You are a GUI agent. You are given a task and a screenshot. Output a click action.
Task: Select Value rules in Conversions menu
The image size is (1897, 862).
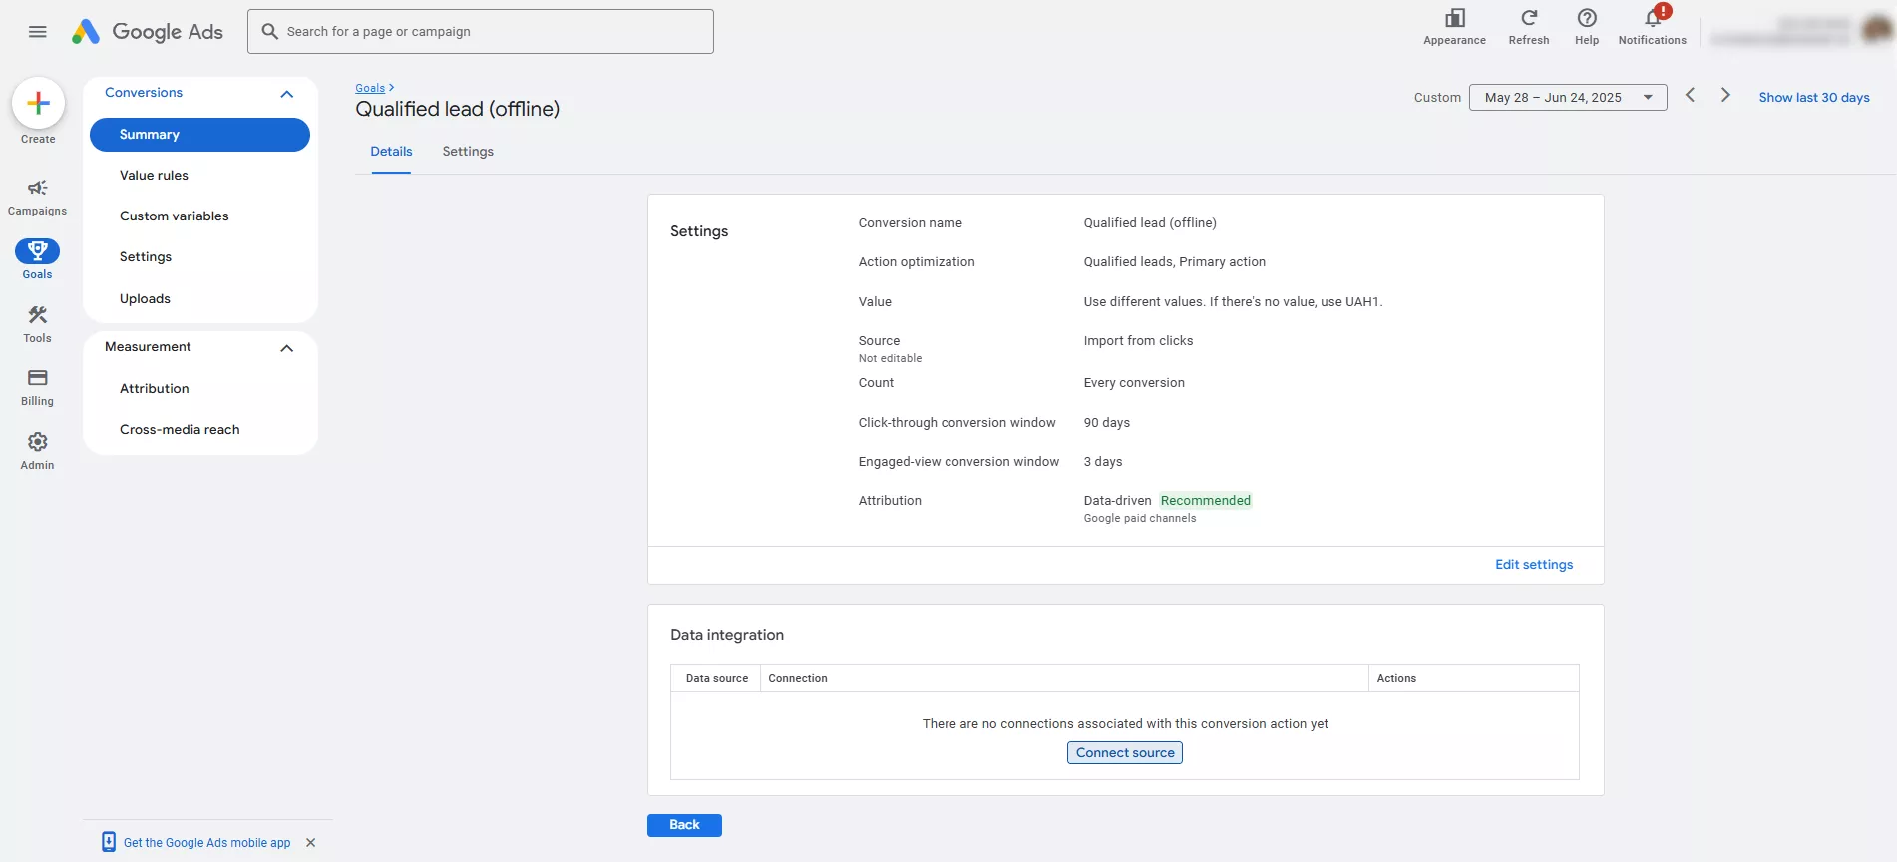pyautogui.click(x=154, y=176)
